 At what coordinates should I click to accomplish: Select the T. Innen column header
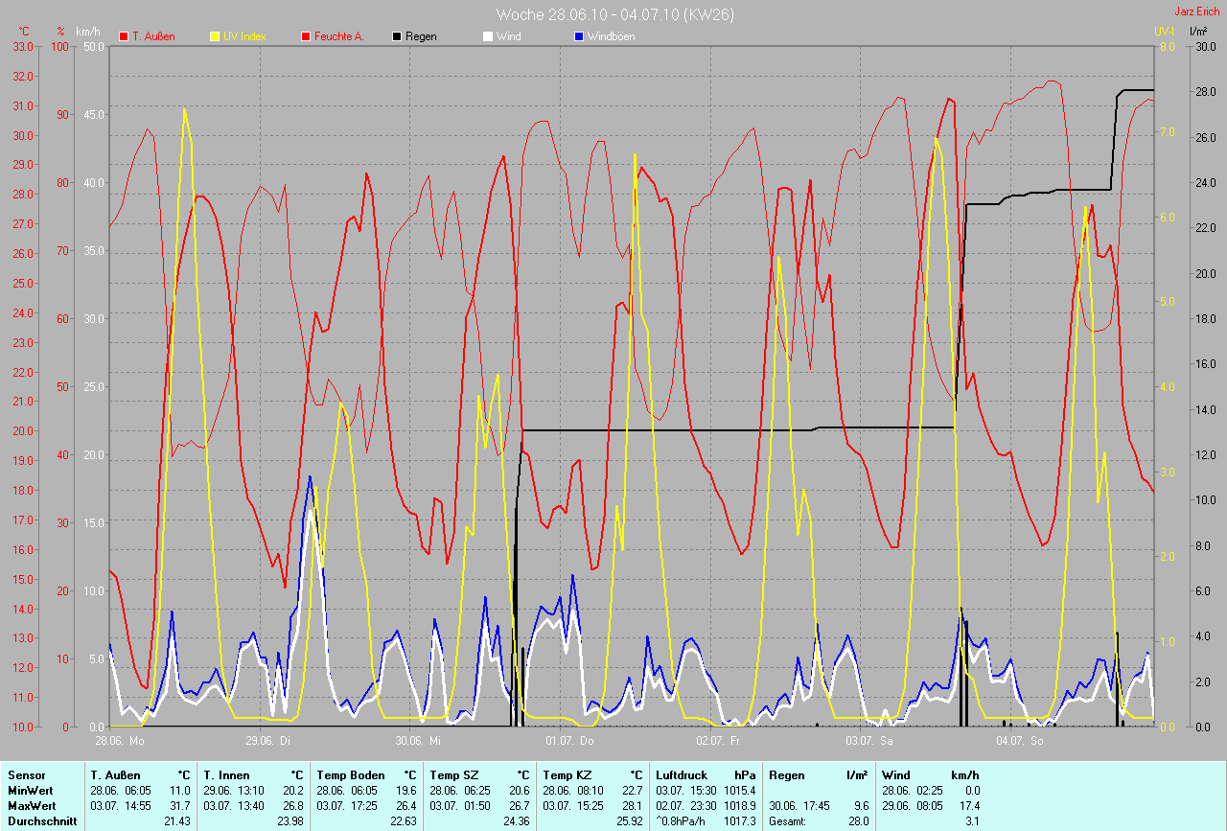226,775
